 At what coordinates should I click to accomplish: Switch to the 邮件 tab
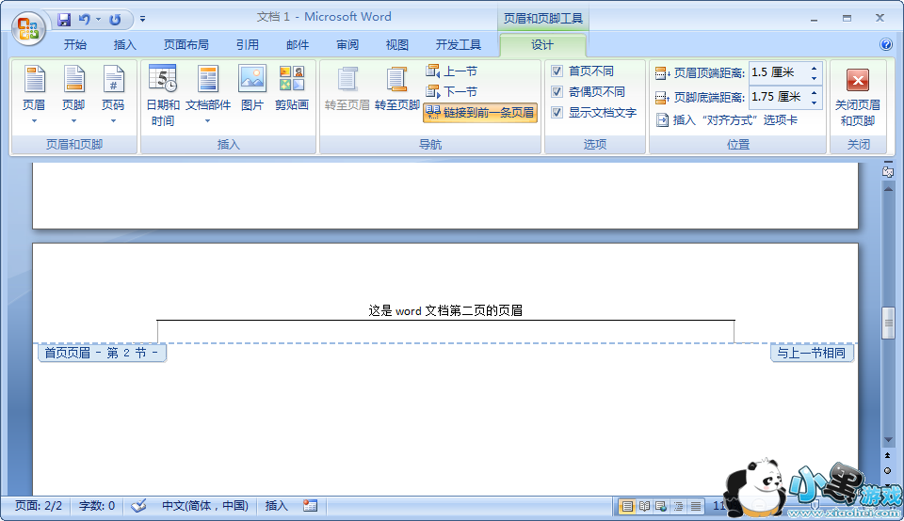298,45
